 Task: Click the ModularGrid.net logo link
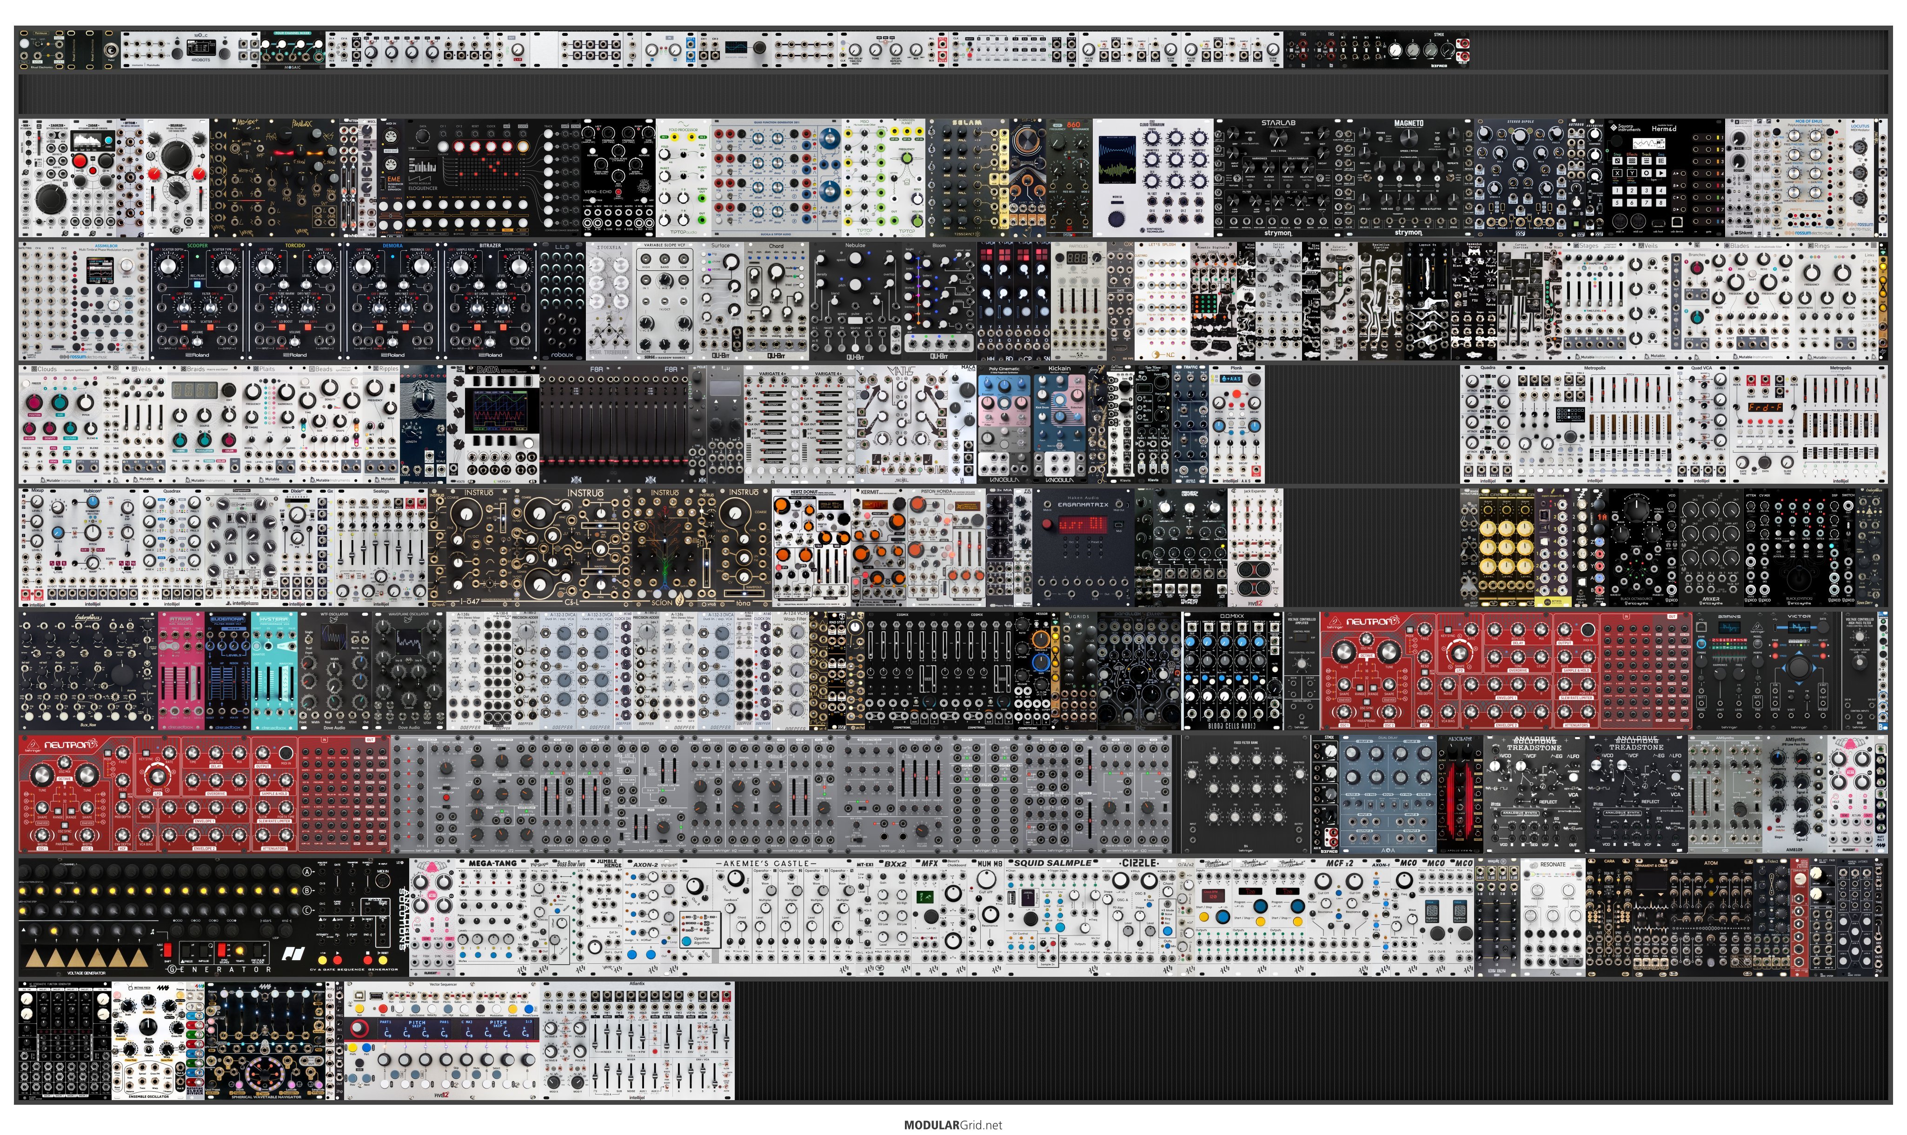click(x=952, y=1124)
